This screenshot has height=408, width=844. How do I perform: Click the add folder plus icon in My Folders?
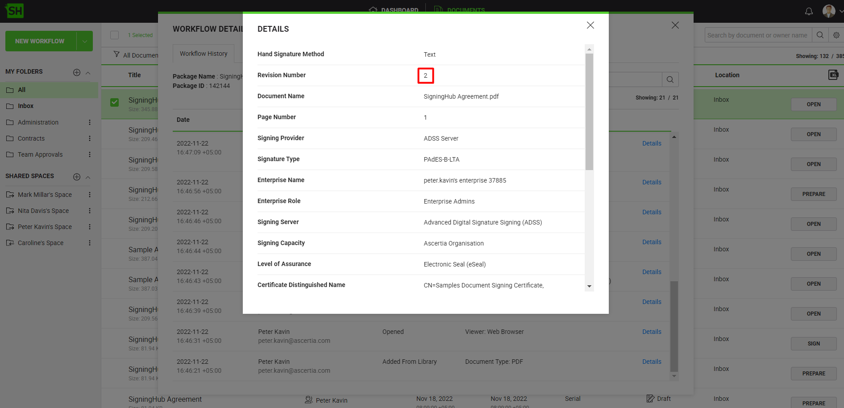click(77, 72)
